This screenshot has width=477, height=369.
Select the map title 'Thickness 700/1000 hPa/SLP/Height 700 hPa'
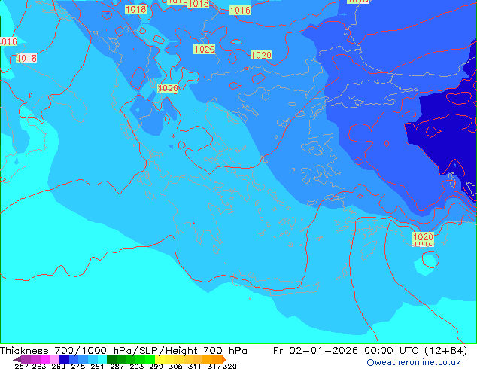(123, 351)
